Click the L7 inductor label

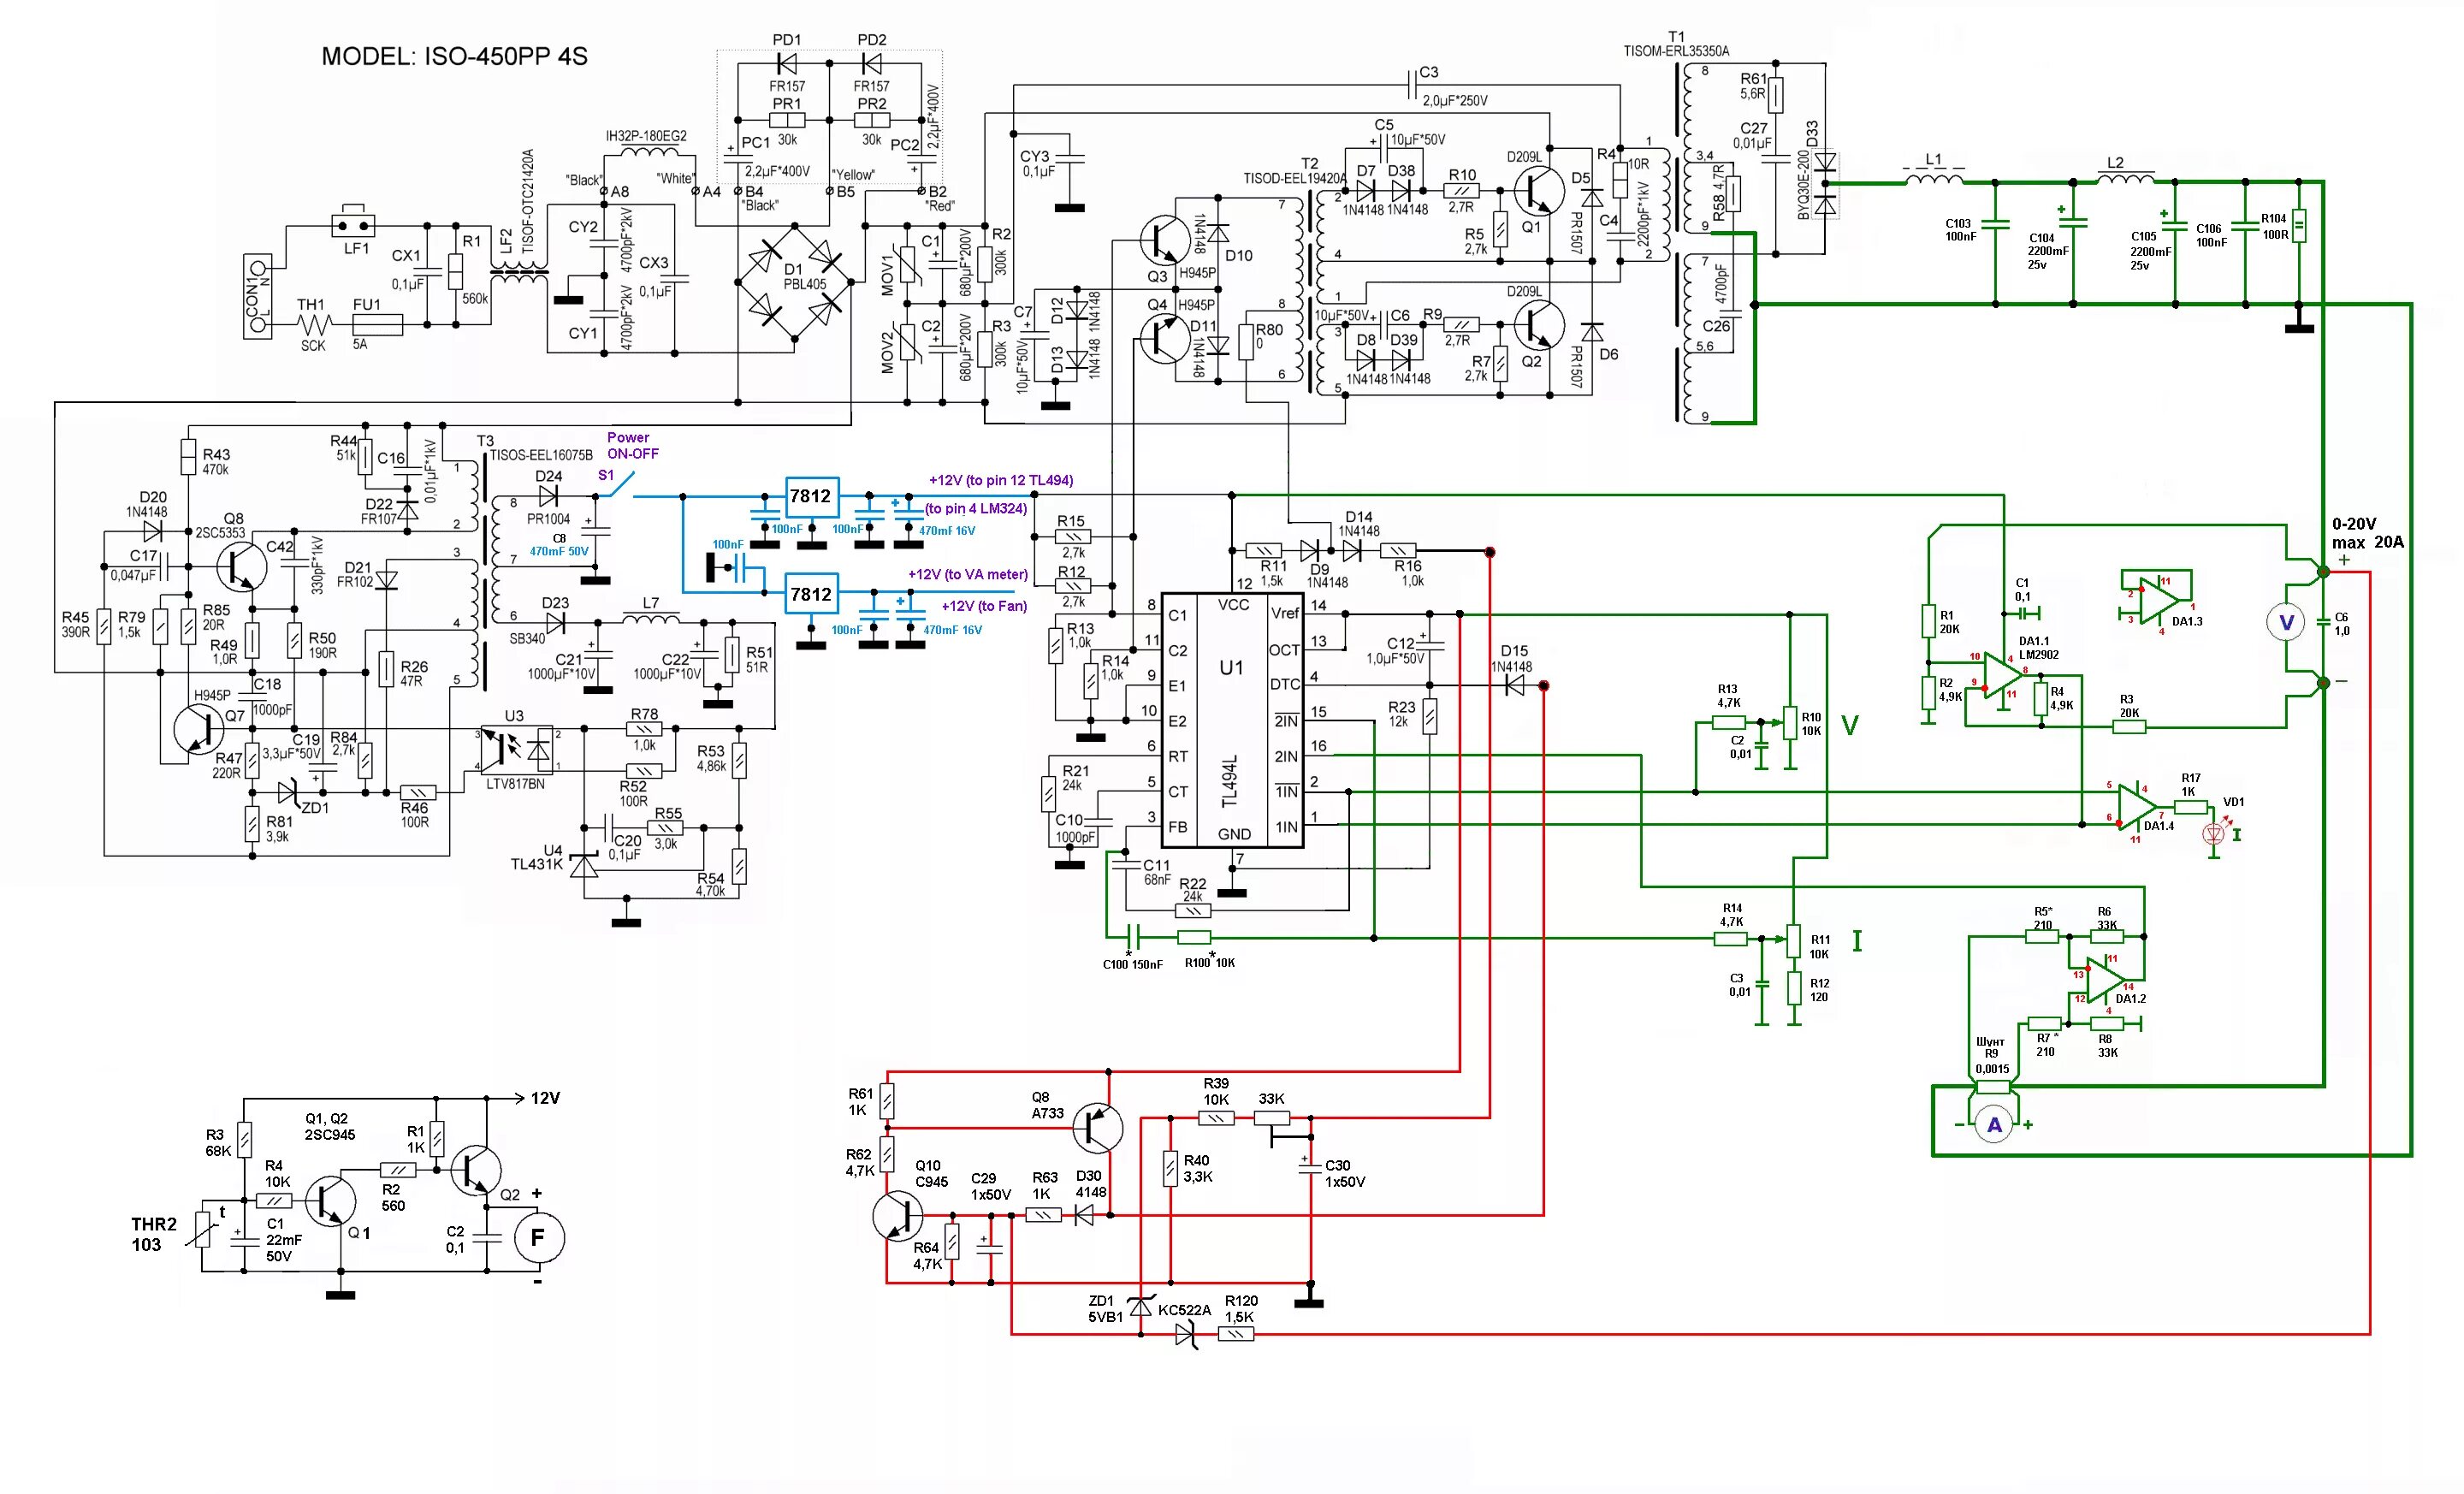click(x=650, y=603)
